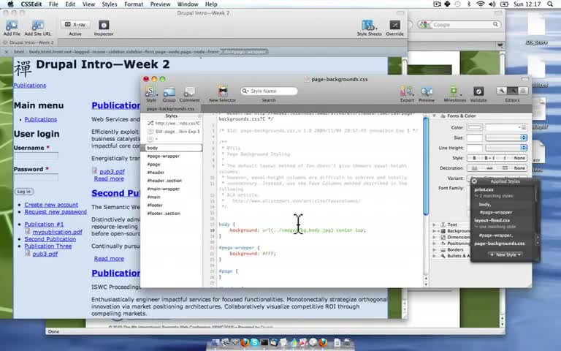Click 'Create new account' link in preview
This screenshot has height=351, width=561.
point(51,205)
